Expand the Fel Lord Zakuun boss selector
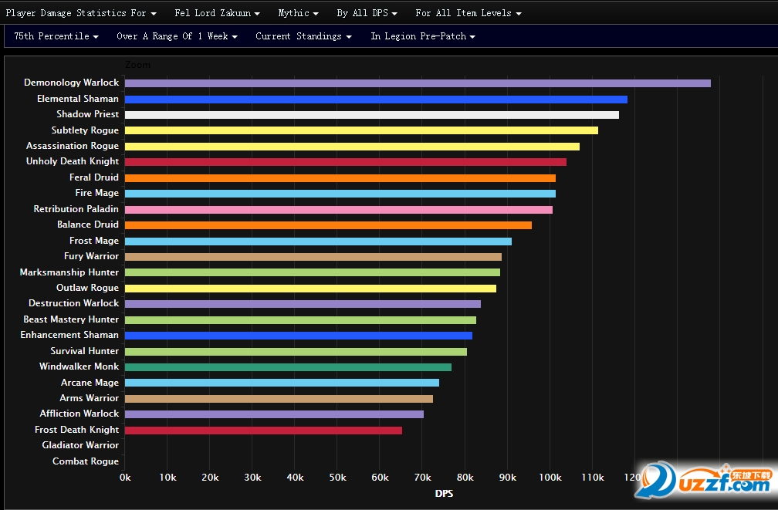Image resolution: width=778 pixels, height=510 pixels. coord(218,13)
